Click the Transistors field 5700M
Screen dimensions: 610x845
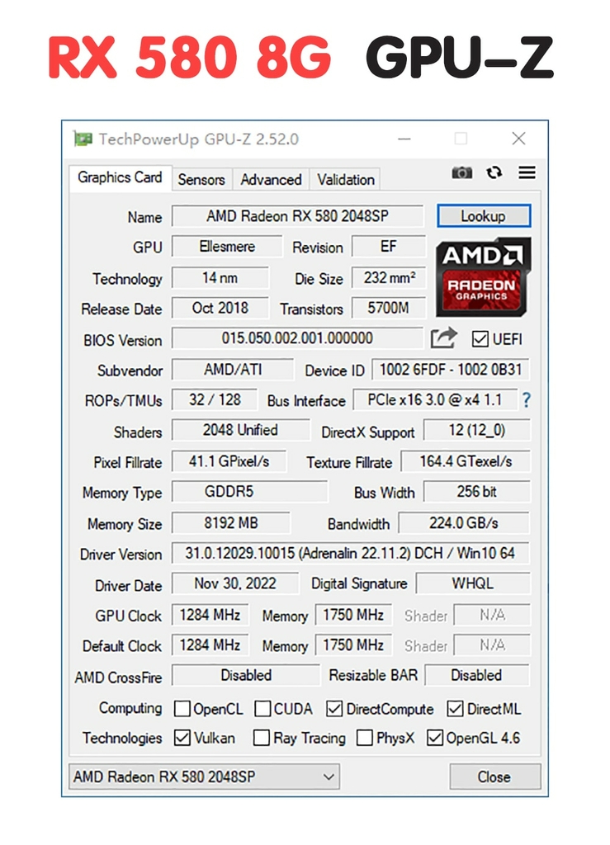389,309
